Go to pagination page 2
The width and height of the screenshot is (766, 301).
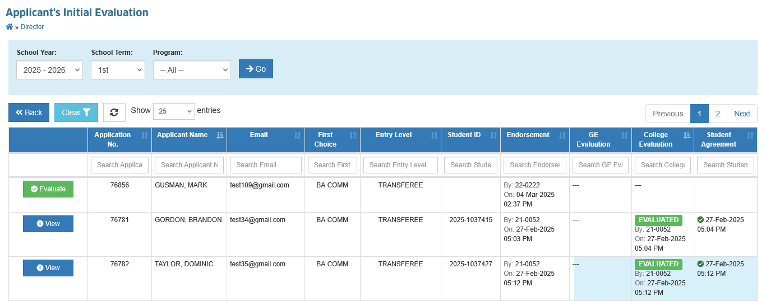click(x=718, y=114)
